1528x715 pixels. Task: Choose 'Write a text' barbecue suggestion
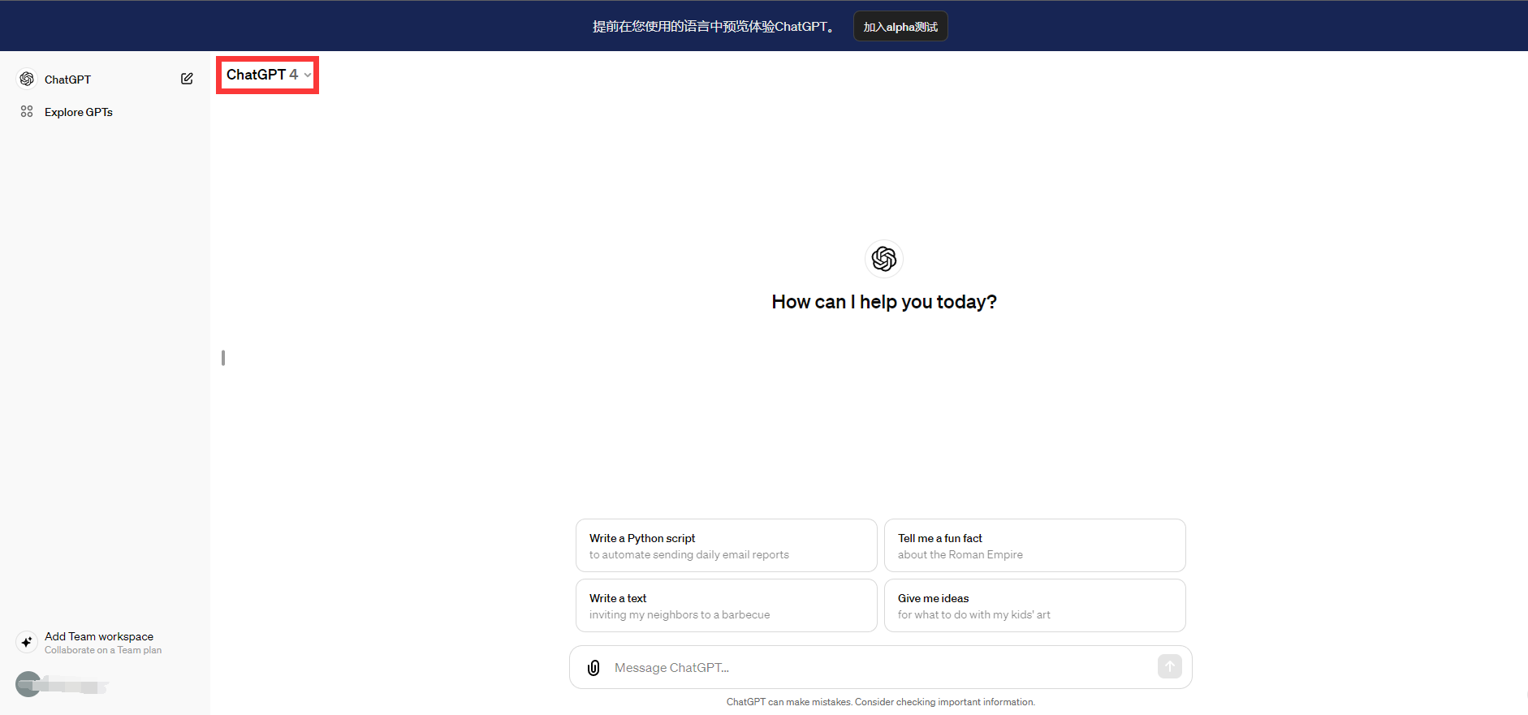pyautogui.click(x=727, y=605)
